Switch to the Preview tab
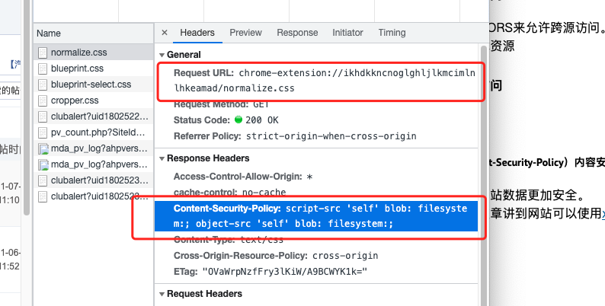The image size is (605, 306). [245, 33]
